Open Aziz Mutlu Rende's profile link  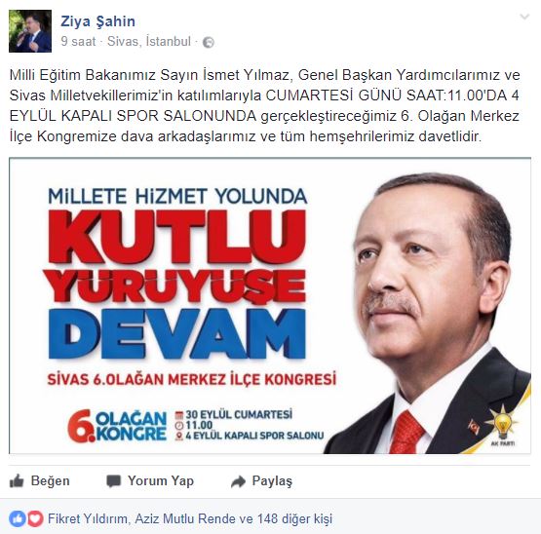[185, 518]
